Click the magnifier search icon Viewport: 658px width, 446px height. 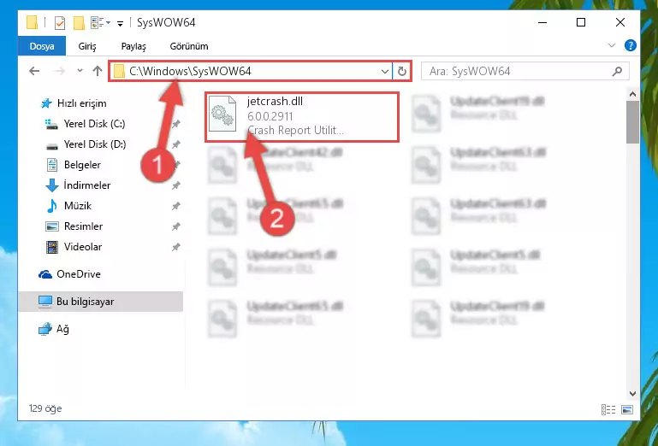(x=617, y=71)
